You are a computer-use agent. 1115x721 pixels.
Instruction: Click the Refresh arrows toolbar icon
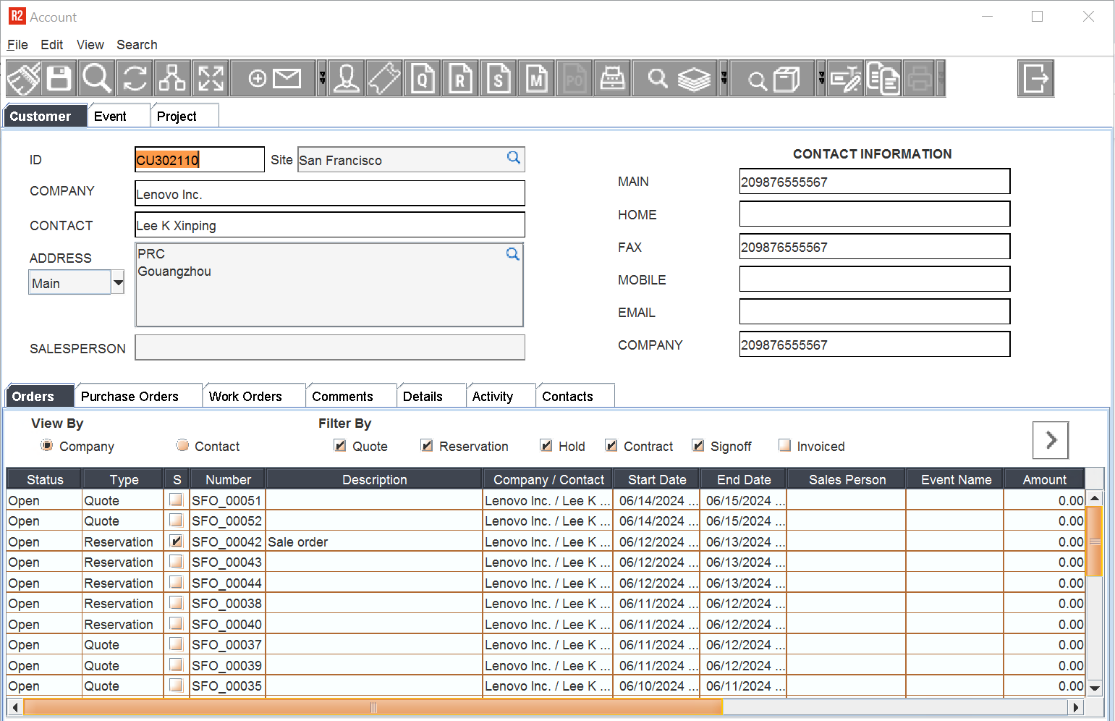pyautogui.click(x=135, y=78)
